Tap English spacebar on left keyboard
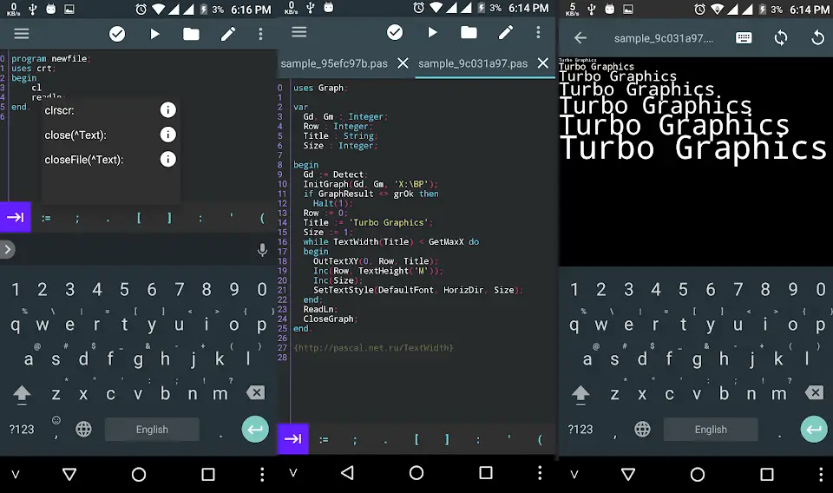Image resolution: width=833 pixels, height=493 pixels. (152, 430)
